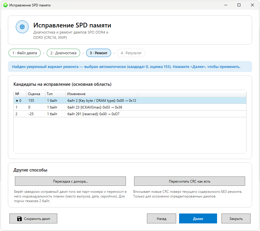260x231 pixels.
Task: Click starred candidate number ★ 0
Action: (x=18, y=101)
